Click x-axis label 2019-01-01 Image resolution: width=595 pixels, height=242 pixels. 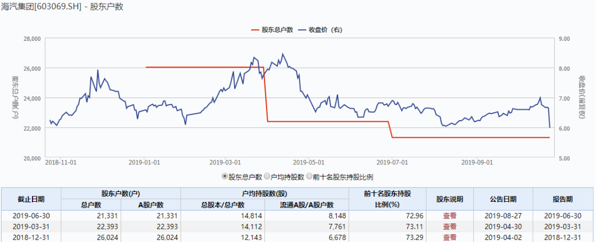(x=144, y=162)
